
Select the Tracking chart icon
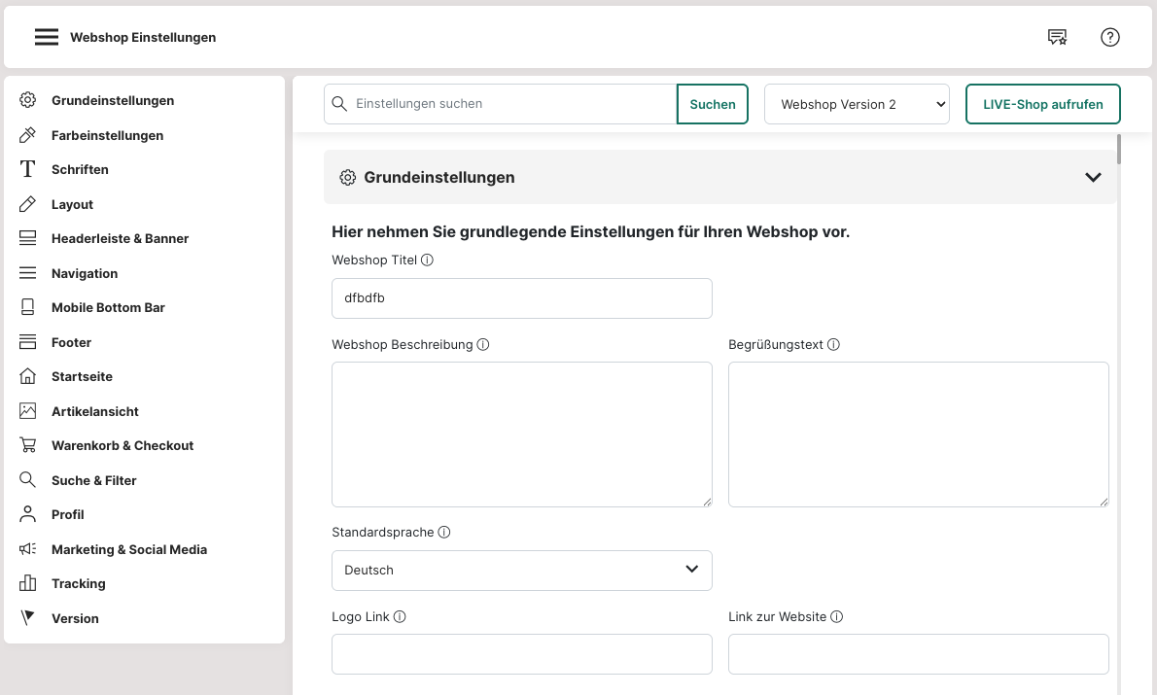[28, 583]
